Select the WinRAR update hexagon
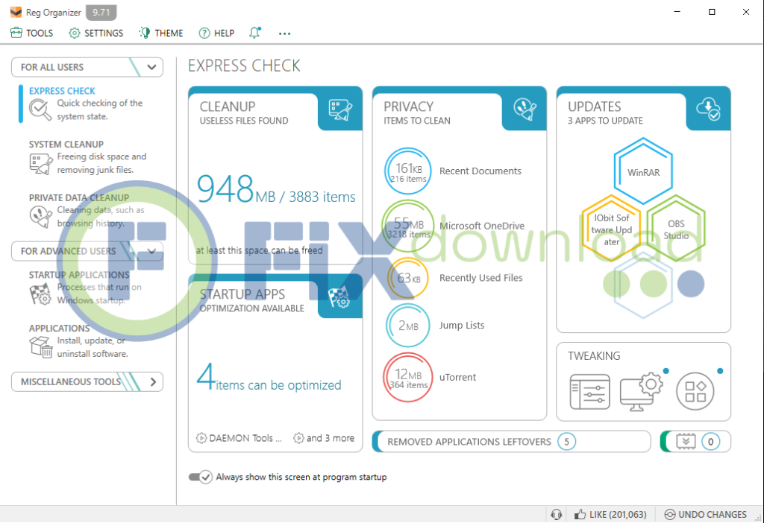Viewport: 764px width, 523px height. point(642,172)
